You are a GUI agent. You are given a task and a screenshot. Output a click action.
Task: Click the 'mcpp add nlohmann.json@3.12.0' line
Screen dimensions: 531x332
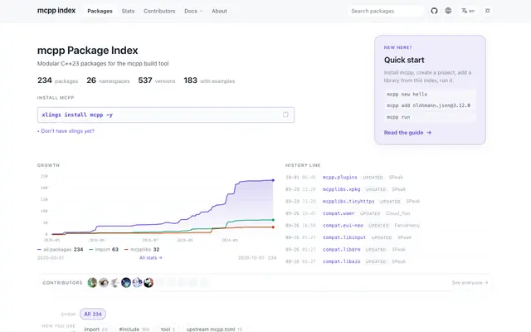click(430, 105)
